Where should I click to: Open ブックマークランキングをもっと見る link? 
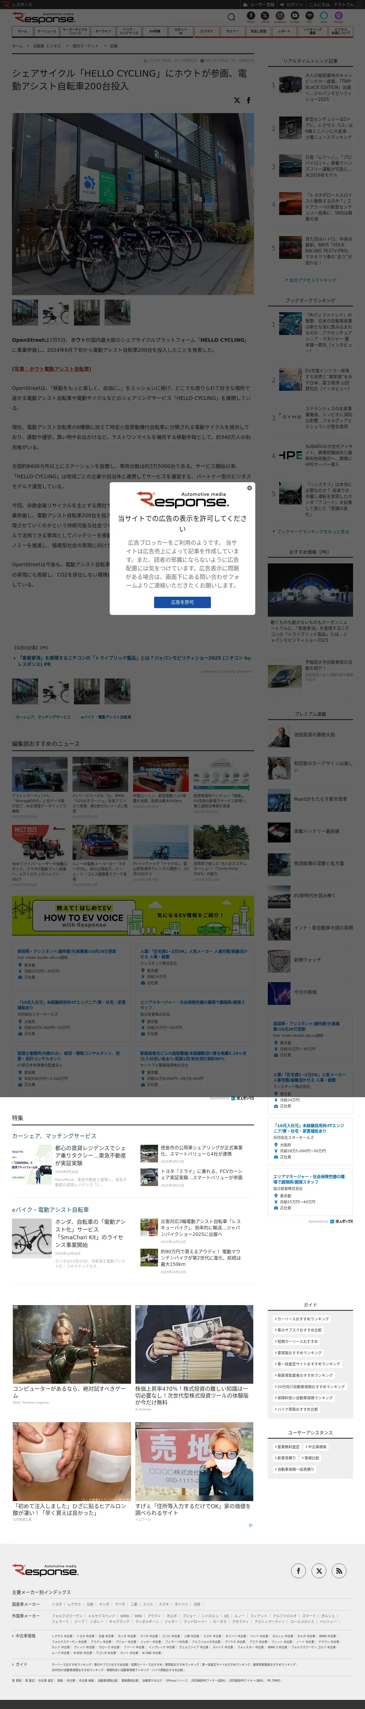tap(312, 531)
